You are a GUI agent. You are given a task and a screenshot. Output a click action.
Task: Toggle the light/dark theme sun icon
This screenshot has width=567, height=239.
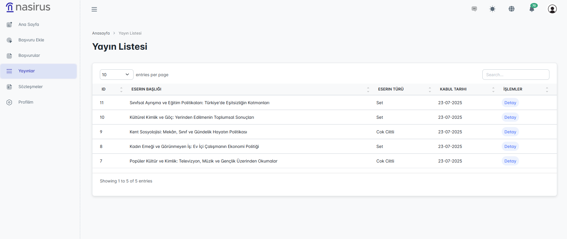(492, 9)
